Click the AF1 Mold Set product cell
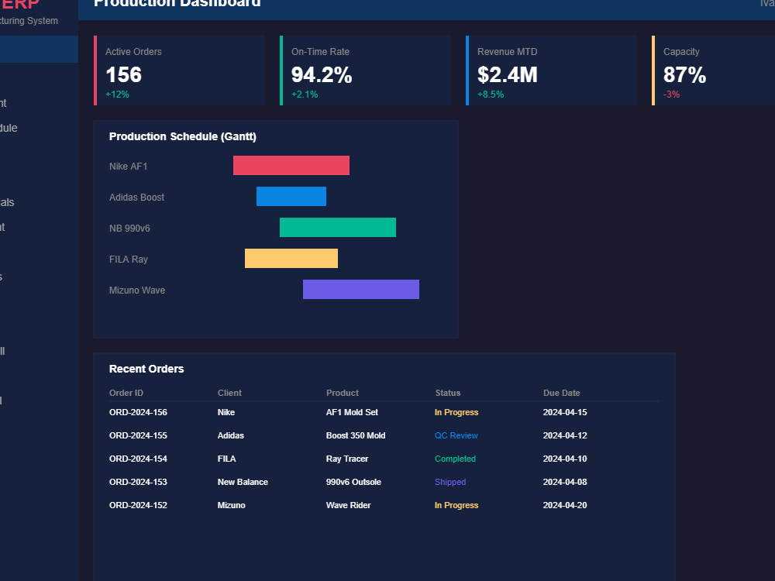The image size is (775, 581). 352,412
